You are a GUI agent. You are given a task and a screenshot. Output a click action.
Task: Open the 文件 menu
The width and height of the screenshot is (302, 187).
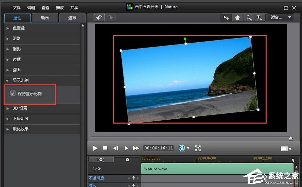click(17, 8)
